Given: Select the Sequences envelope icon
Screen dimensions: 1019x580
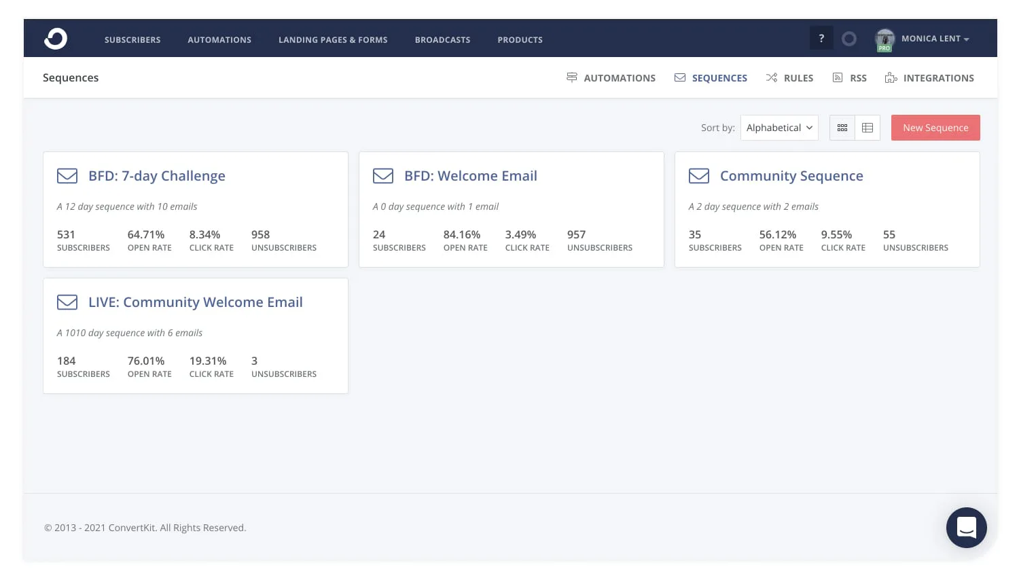Looking at the screenshot, I should 680,77.
